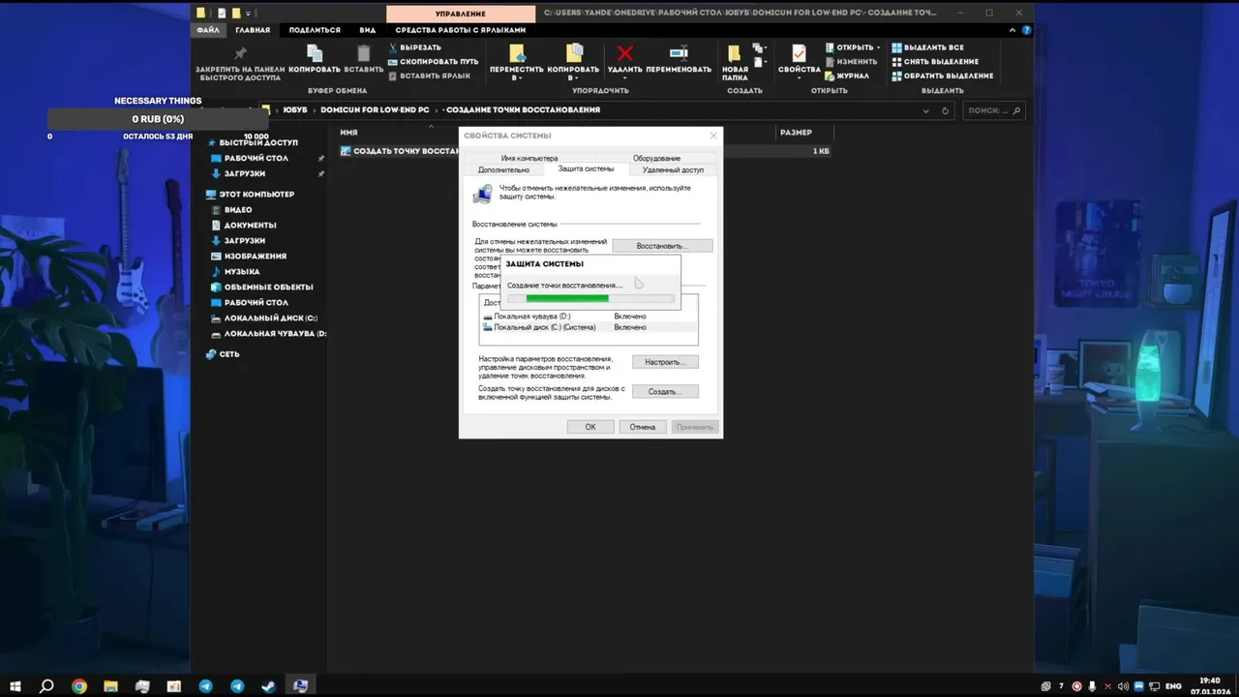The height and width of the screenshot is (697, 1239).
Task: Click the Управление contextual tab
Action: pyautogui.click(x=461, y=13)
